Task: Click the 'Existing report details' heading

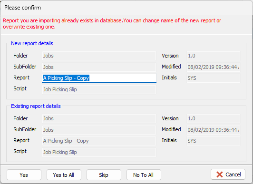Action: pyautogui.click(x=36, y=106)
